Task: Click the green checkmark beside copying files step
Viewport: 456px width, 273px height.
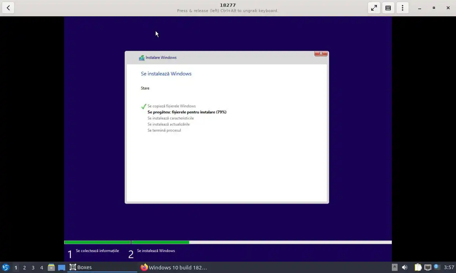Action: click(x=144, y=106)
